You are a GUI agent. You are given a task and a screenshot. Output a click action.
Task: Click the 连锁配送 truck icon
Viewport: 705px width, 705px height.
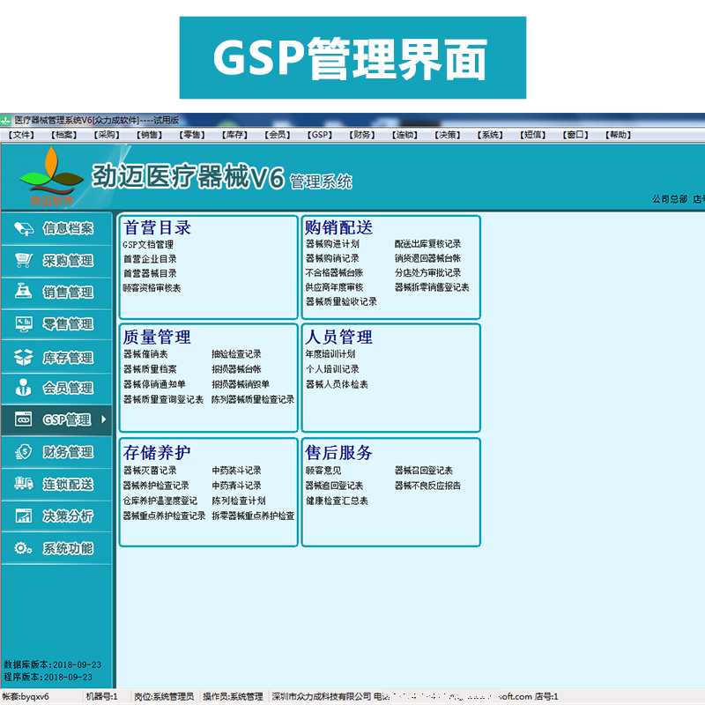point(24,484)
